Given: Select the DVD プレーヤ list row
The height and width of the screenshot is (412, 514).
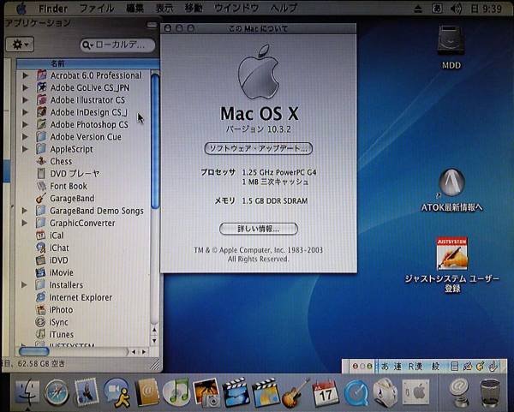Looking at the screenshot, I should (84, 173).
